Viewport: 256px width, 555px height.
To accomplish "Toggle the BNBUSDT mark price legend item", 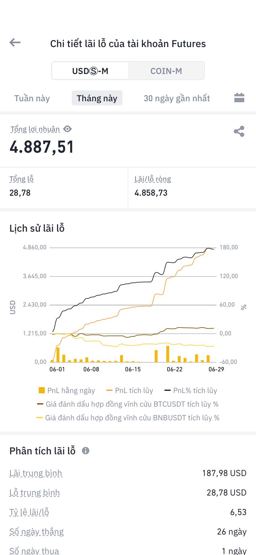I will tap(128, 418).
